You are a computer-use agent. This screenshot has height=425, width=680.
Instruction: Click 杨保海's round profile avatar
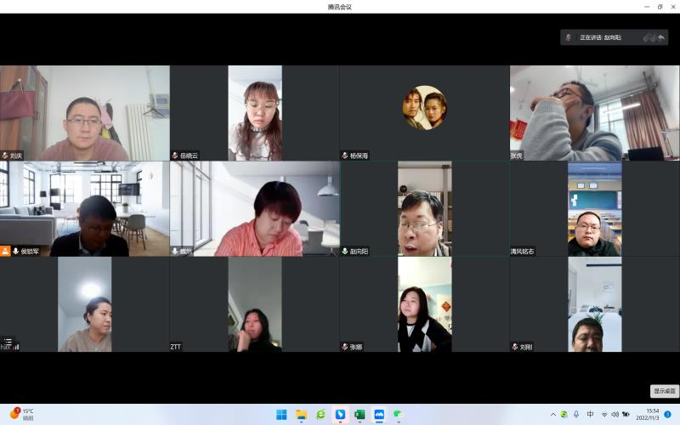(424, 108)
